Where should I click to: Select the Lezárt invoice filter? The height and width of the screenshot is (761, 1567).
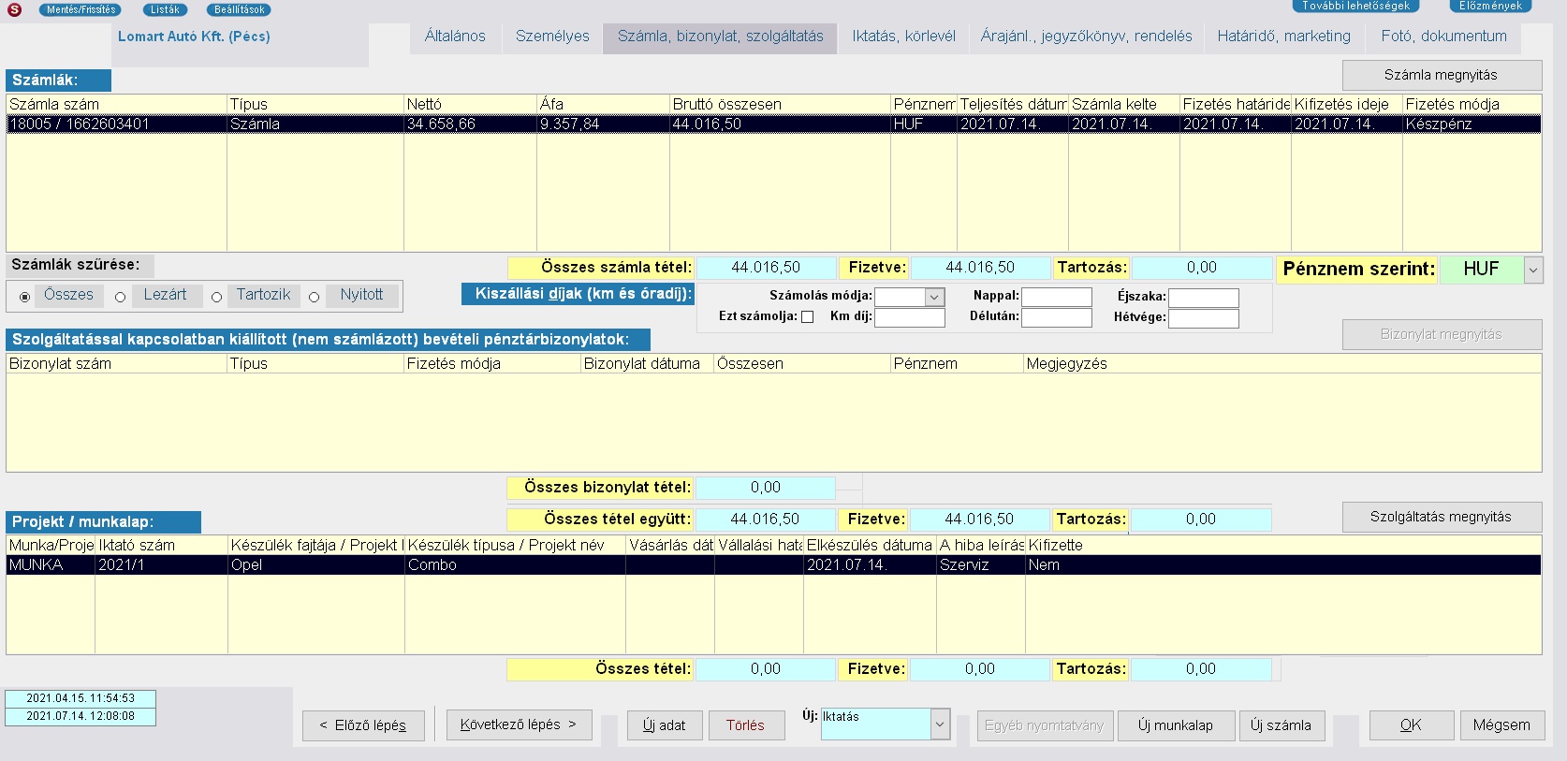point(121,297)
